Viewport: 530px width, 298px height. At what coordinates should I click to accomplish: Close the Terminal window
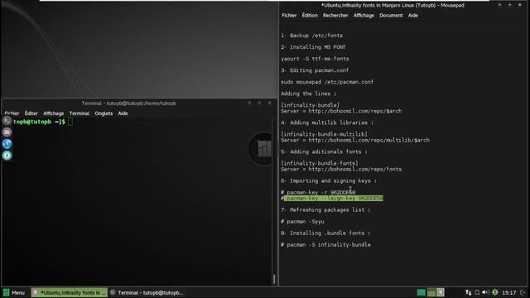269,103
